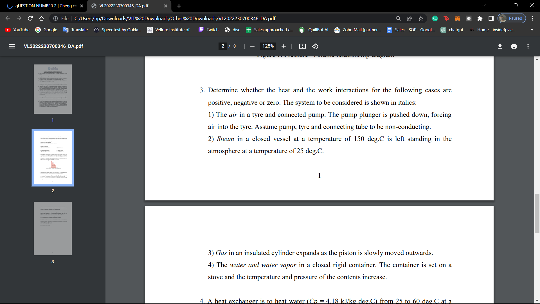Screen dimensions: 540x304
Task: Open the browser Extensions puzzle icon
Action: [x=480, y=18]
